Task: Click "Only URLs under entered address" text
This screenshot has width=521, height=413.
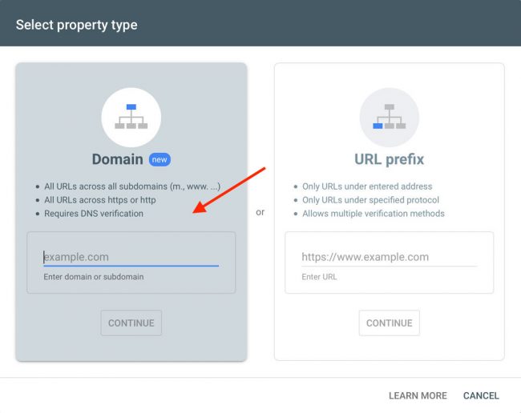Action: (368, 186)
